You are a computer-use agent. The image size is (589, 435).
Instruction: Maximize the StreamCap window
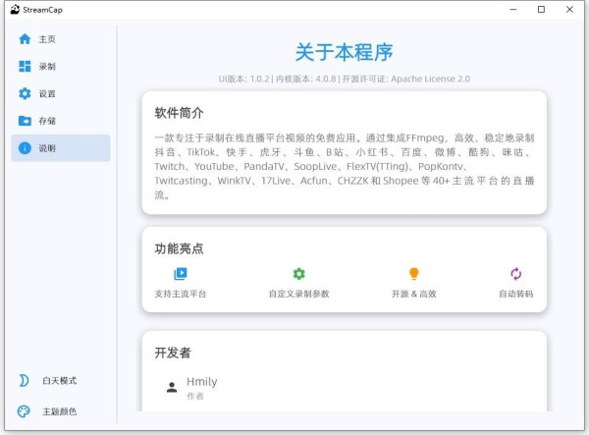[541, 10]
